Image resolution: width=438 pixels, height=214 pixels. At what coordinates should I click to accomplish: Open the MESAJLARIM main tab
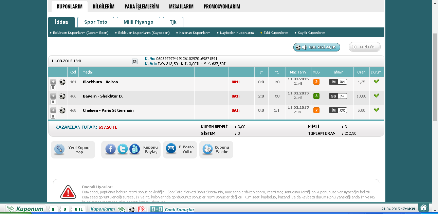coord(181,6)
